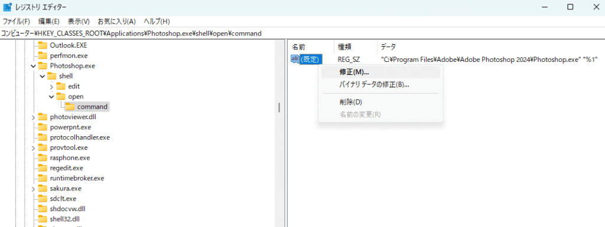Open the ファイル(F) menu
This screenshot has height=227, width=605.
17,22
